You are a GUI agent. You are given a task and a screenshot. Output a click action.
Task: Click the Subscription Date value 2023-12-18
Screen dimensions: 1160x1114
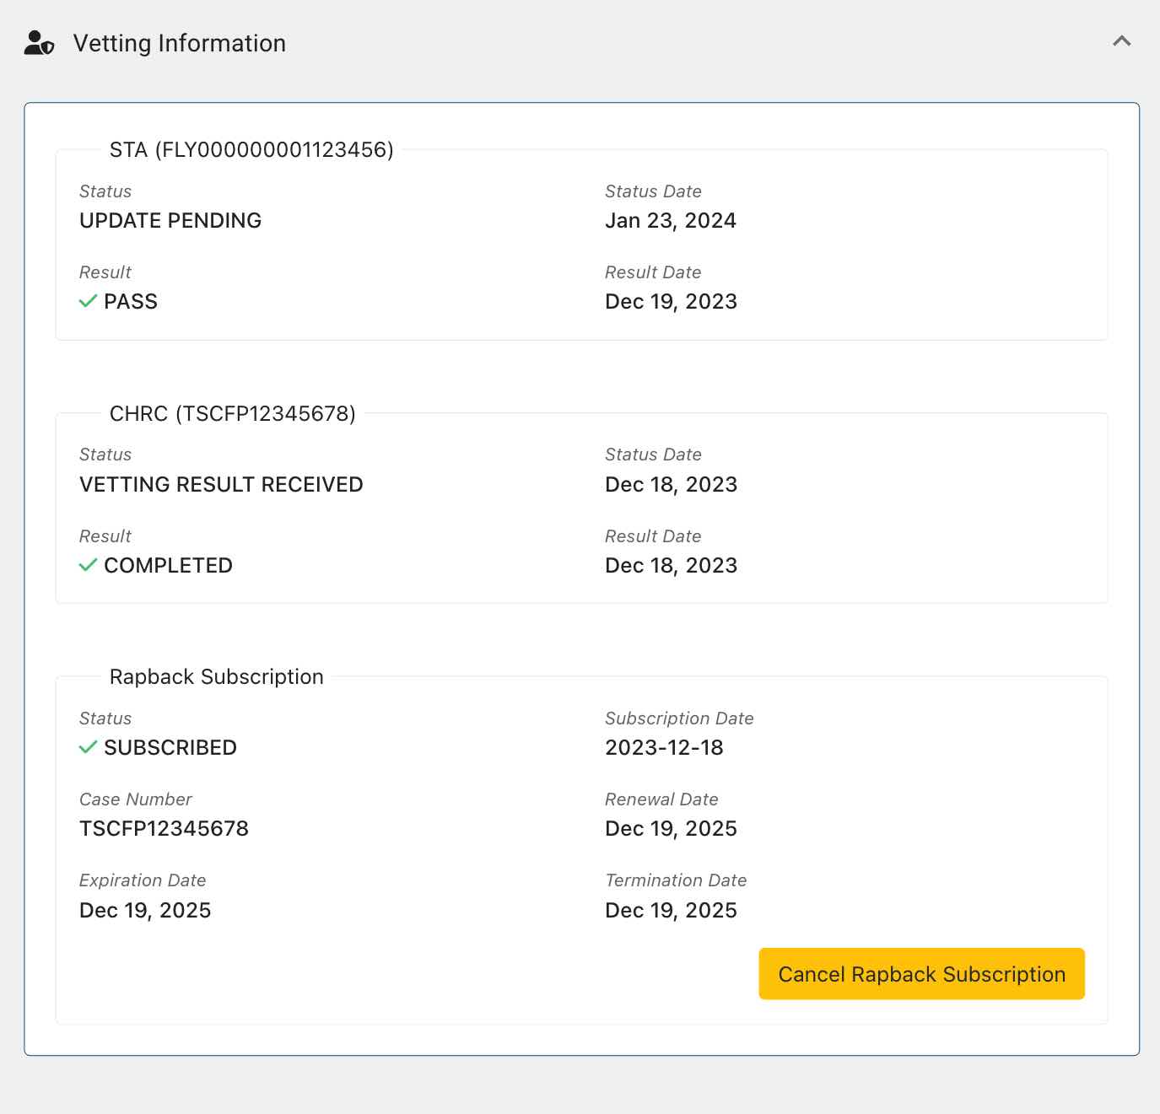664,748
